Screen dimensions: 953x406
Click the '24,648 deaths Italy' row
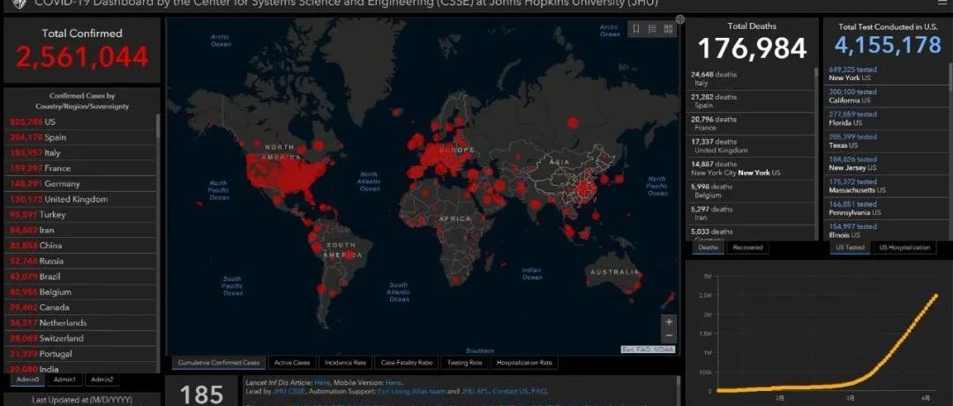click(750, 79)
